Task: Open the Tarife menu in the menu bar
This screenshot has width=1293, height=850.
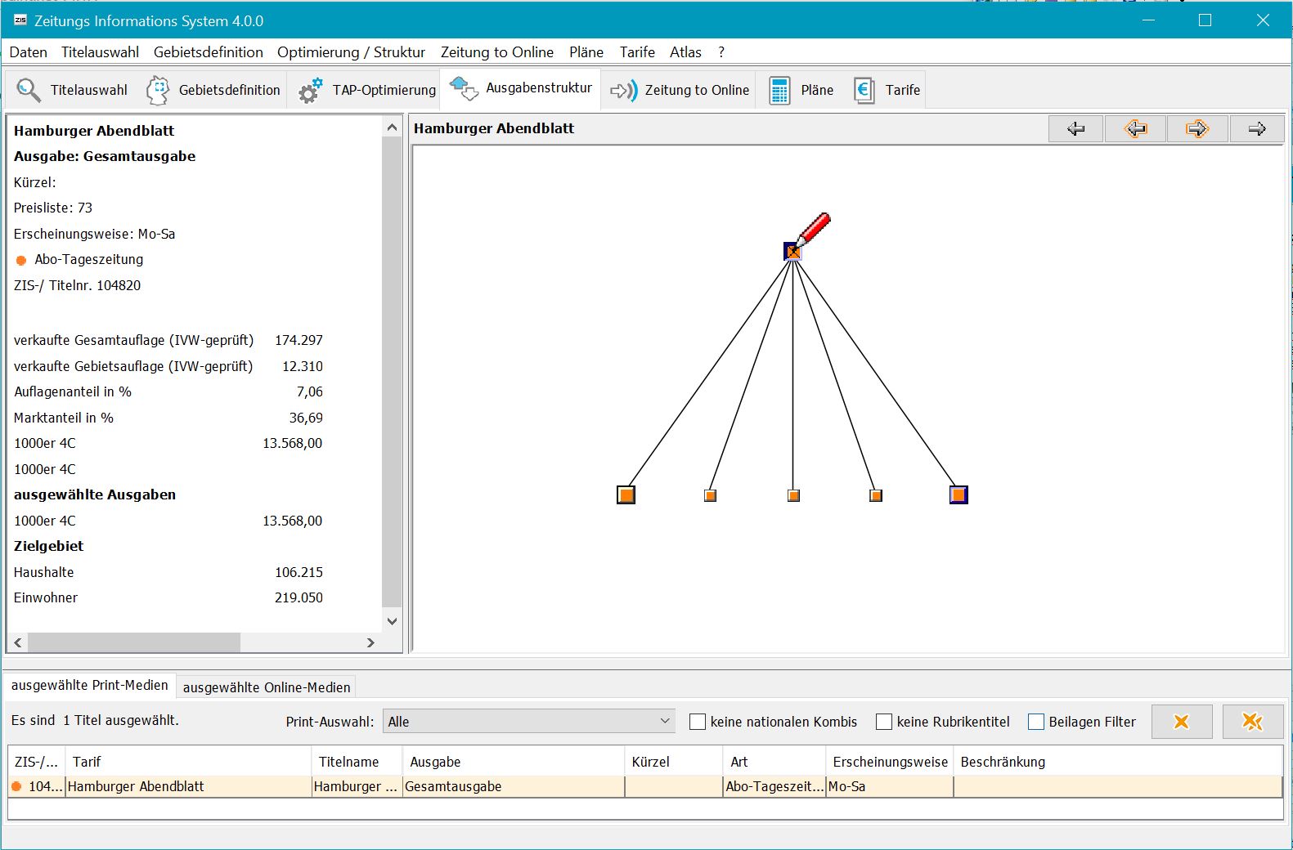Action: point(637,52)
